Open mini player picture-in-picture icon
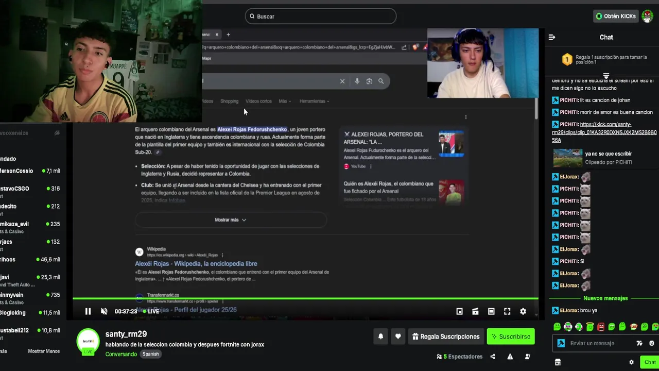Viewport: 659px width, 371px height. pyautogui.click(x=459, y=311)
